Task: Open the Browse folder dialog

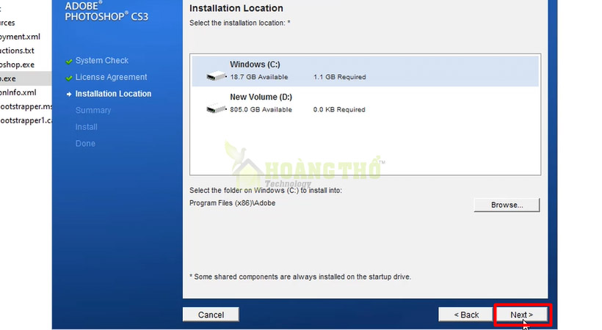Action: click(507, 205)
